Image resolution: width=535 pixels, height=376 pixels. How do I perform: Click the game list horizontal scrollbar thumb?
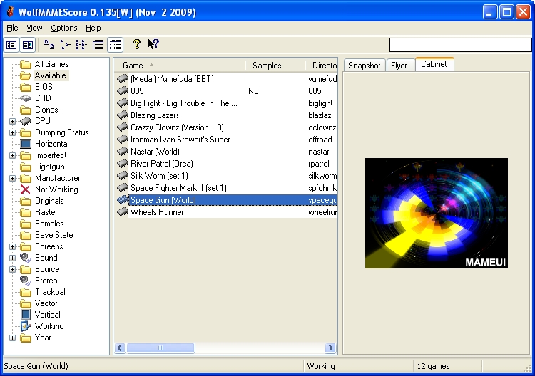pyautogui.click(x=161, y=348)
